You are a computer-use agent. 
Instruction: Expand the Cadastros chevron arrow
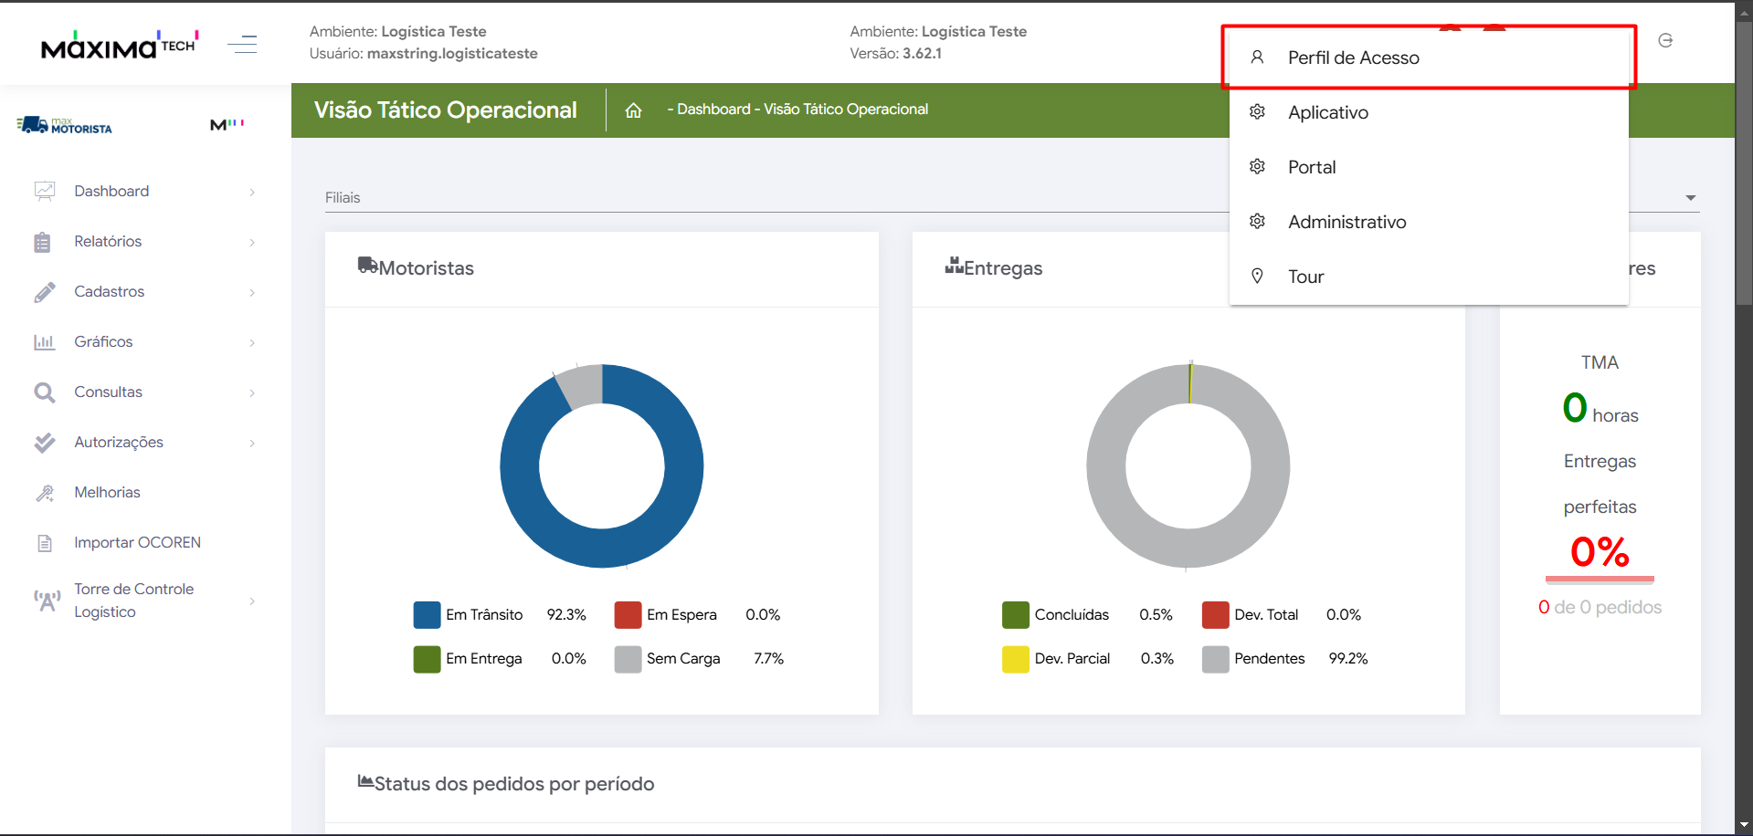(252, 292)
